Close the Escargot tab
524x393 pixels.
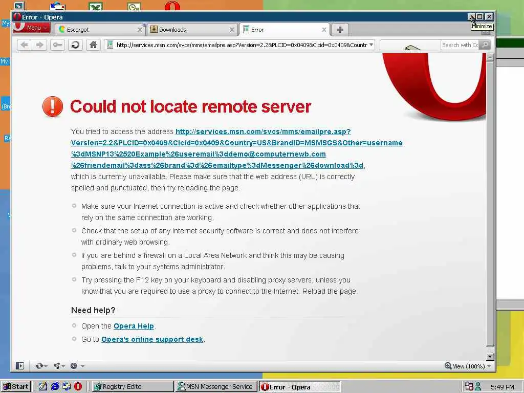click(140, 30)
